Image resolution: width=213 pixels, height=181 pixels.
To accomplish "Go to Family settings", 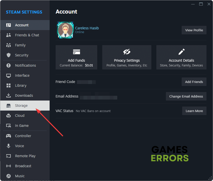I will 25,45.
